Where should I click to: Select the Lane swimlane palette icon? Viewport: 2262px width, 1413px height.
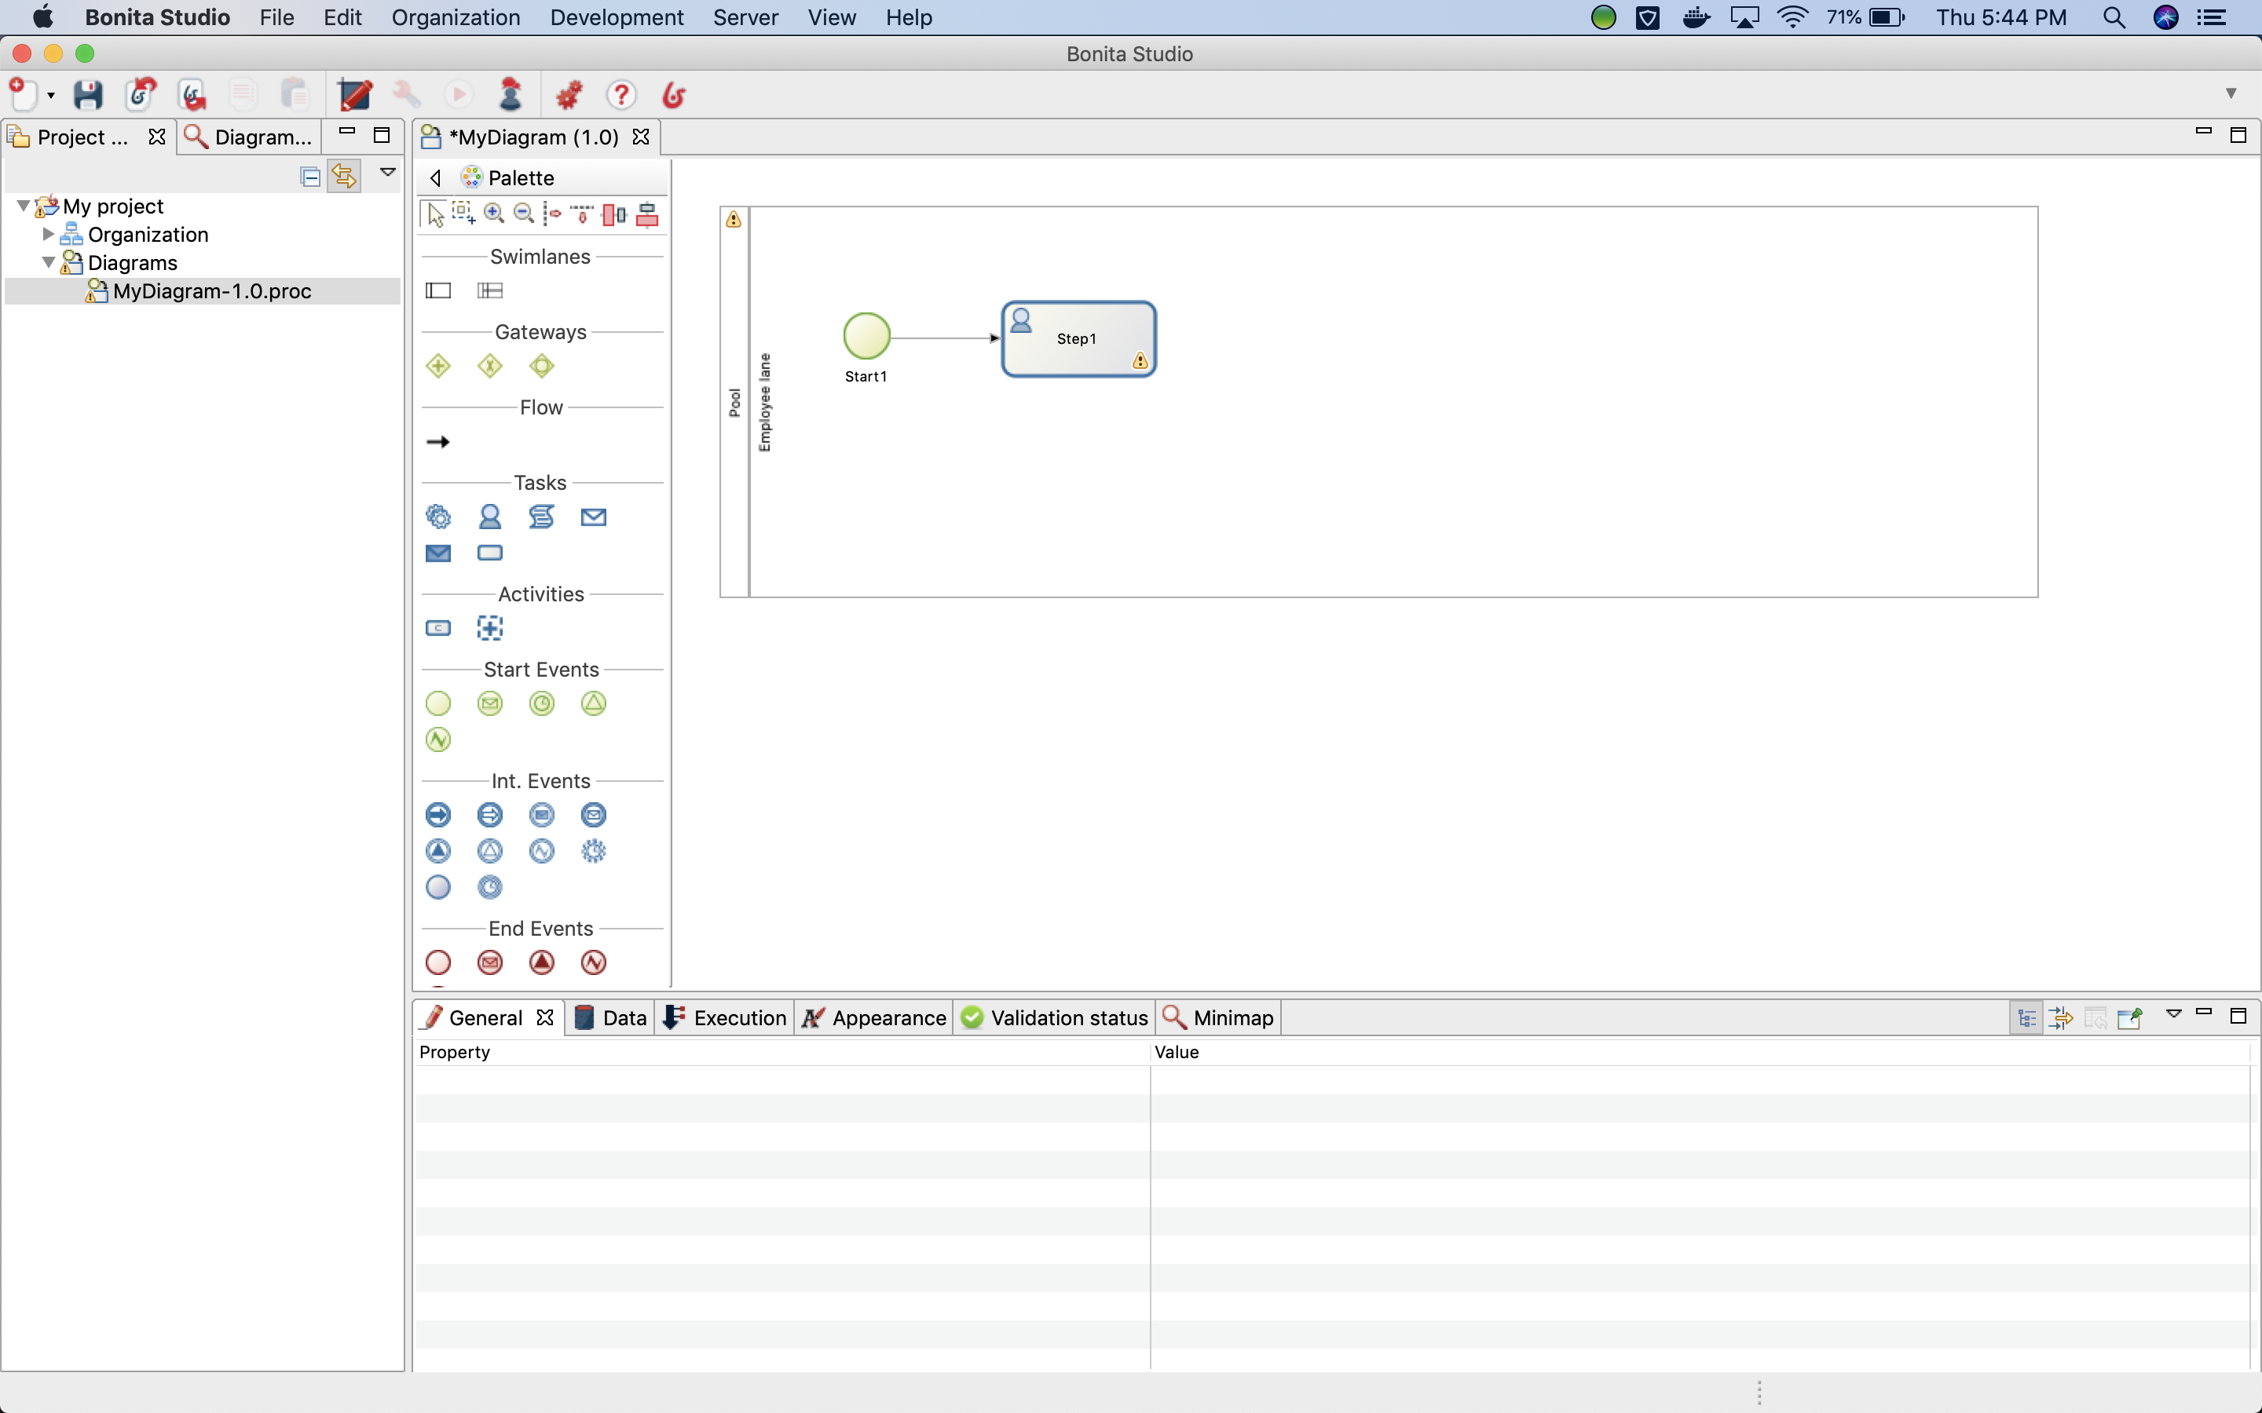pos(490,290)
